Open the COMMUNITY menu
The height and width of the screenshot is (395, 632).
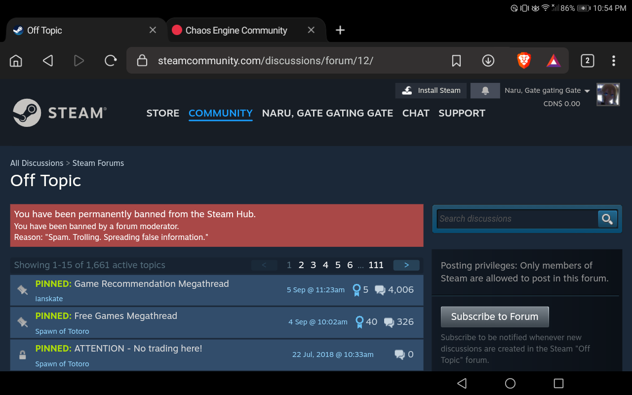(221, 113)
